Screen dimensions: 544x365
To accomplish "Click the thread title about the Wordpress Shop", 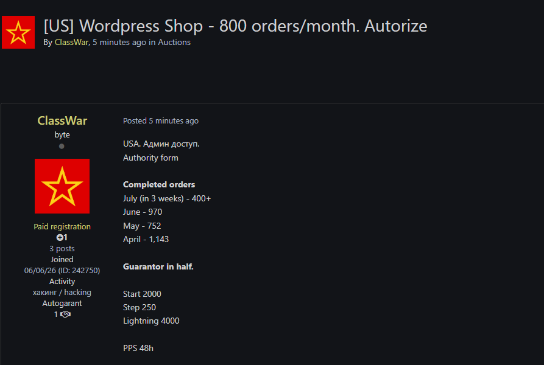I will click(235, 26).
